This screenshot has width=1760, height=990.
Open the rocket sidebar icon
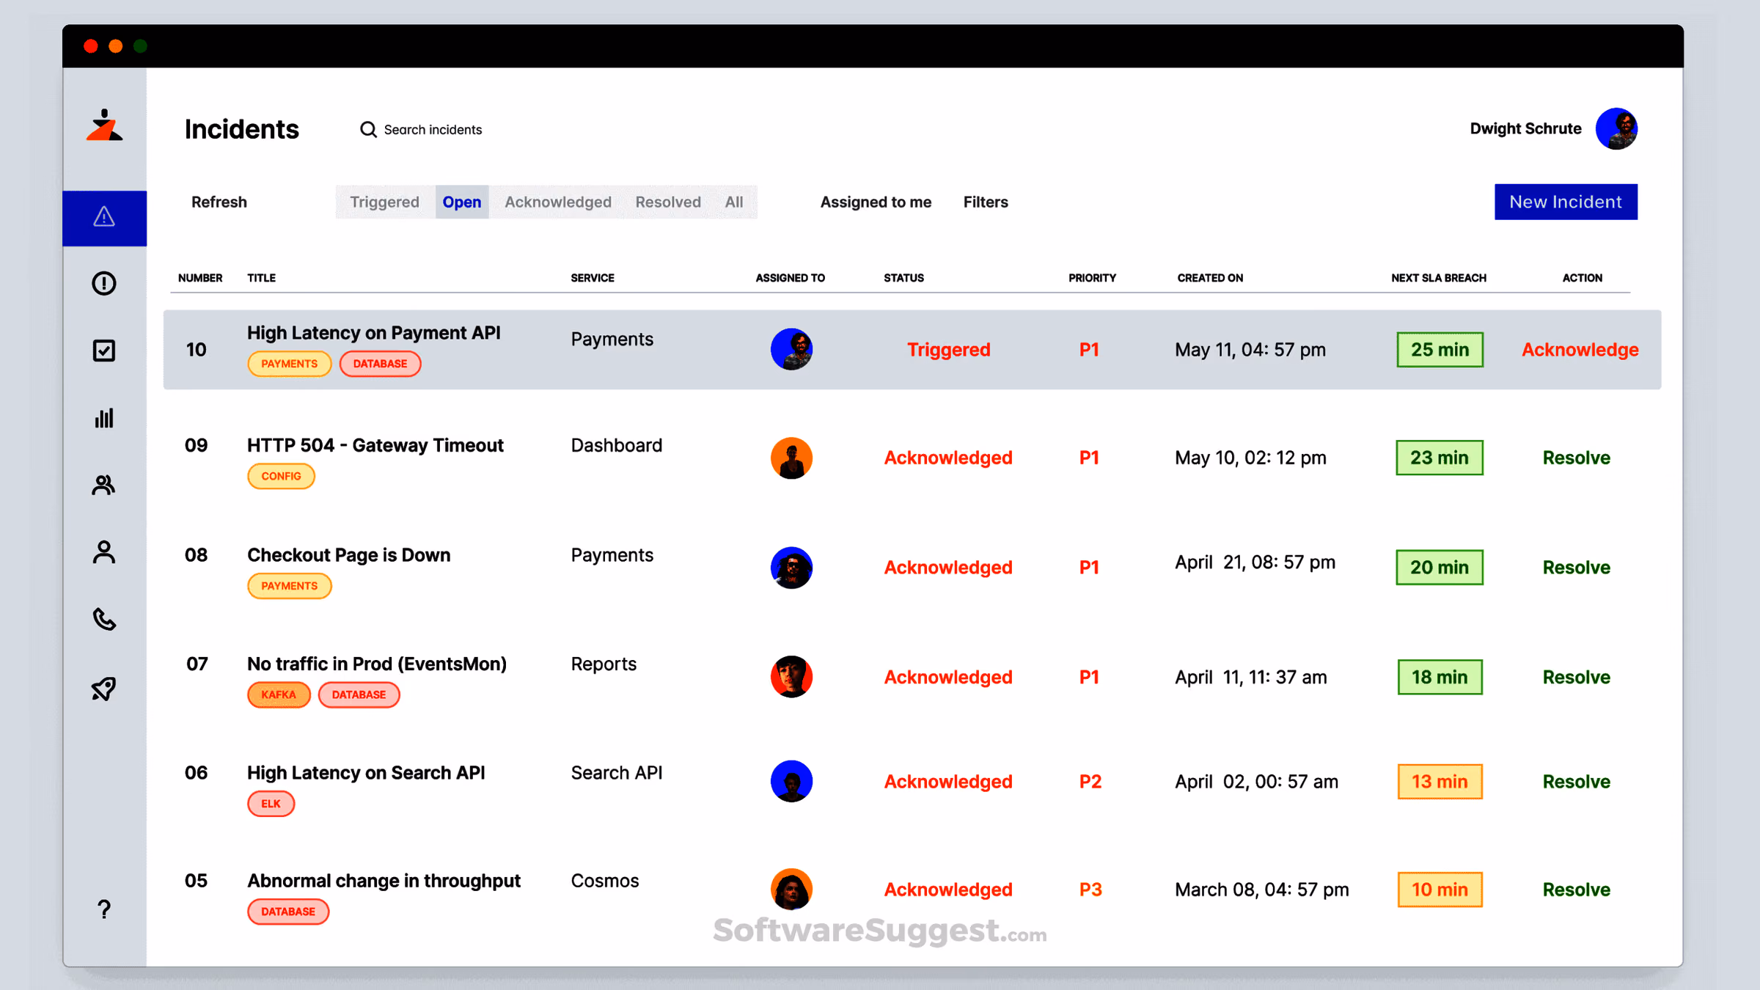[x=104, y=688]
